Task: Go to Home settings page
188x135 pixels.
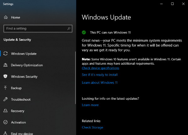Action: [x=16, y=17]
